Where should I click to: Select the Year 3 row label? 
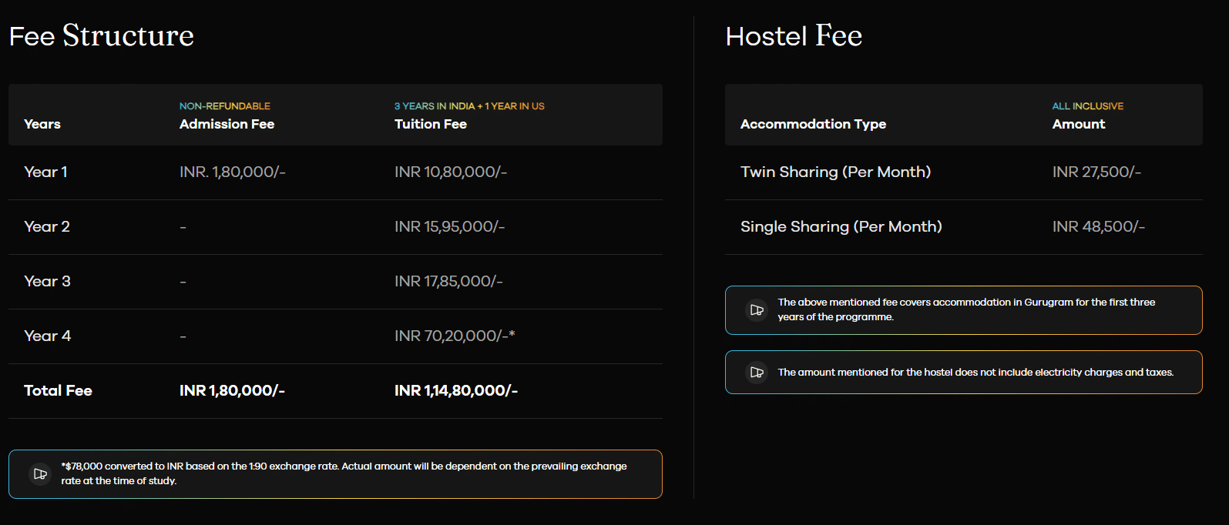(x=47, y=282)
